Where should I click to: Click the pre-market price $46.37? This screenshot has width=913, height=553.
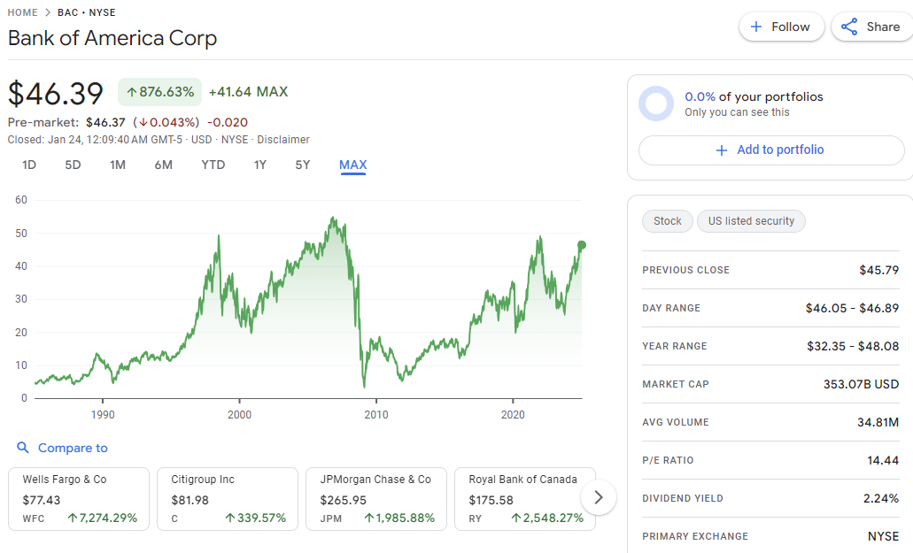point(105,123)
